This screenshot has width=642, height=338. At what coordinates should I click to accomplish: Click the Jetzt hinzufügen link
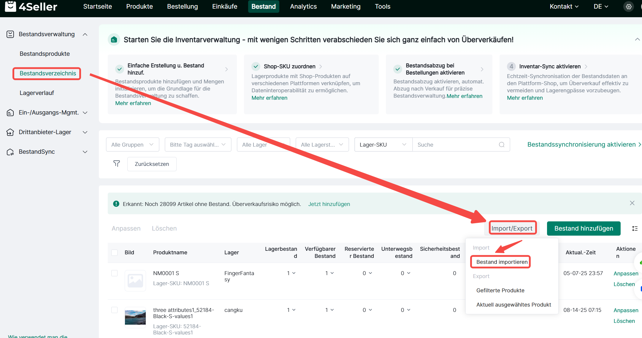pos(329,204)
